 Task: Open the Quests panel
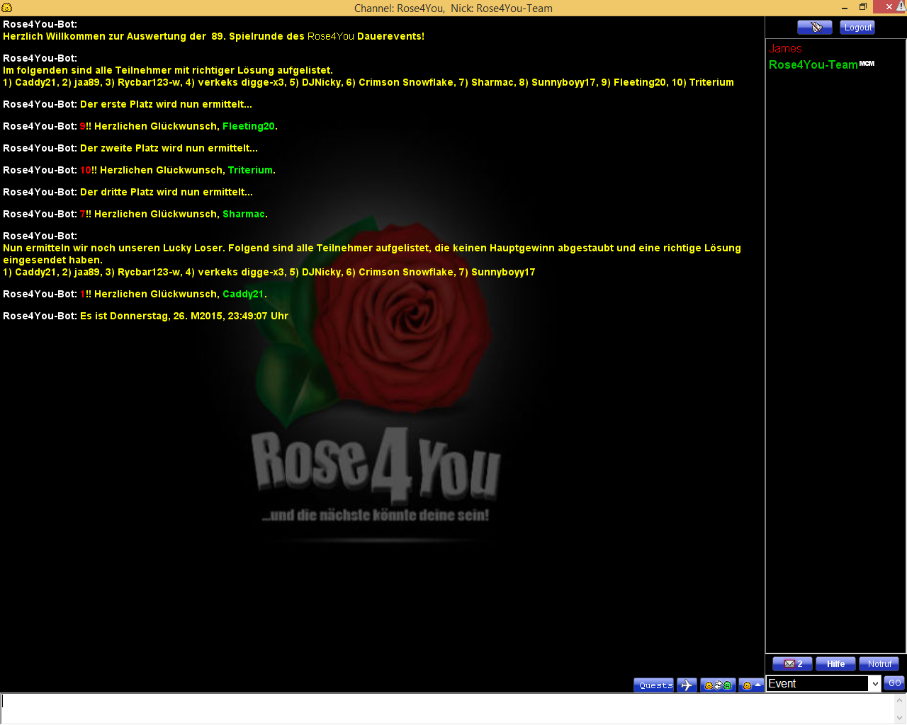click(x=654, y=685)
